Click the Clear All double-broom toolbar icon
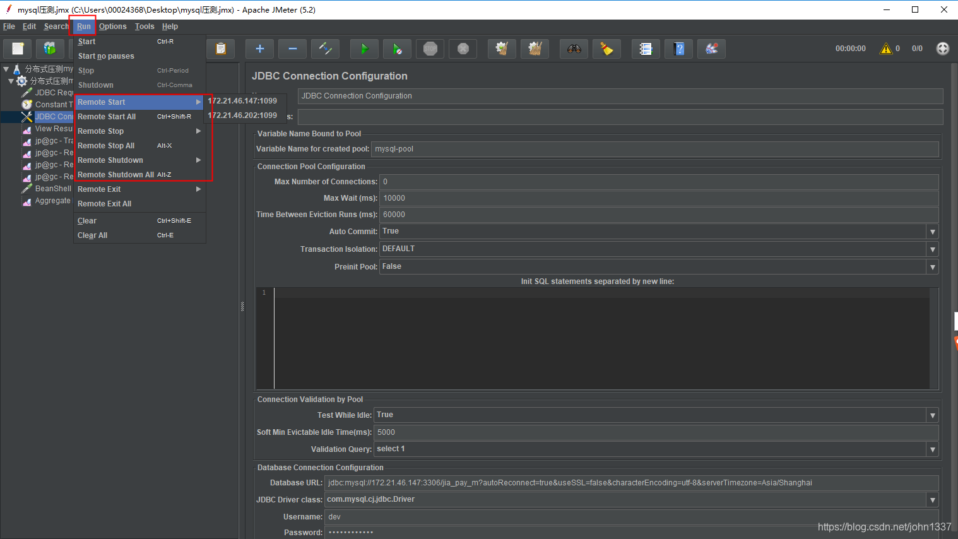Image resolution: width=958 pixels, height=539 pixels. (x=535, y=49)
